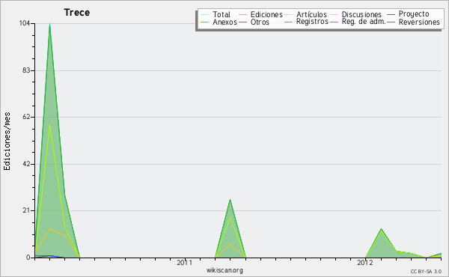The height and width of the screenshot is (277, 449).
Task: Click the x-axis label 2011
Action: 184,262
